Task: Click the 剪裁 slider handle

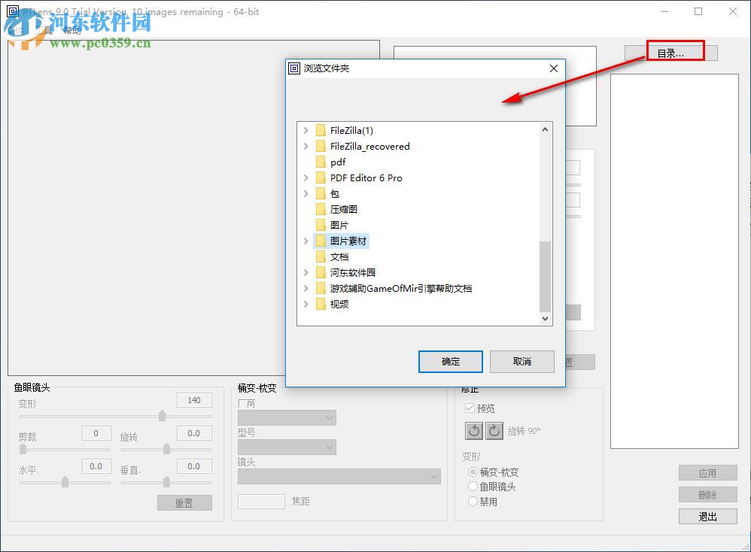Action: (x=23, y=448)
